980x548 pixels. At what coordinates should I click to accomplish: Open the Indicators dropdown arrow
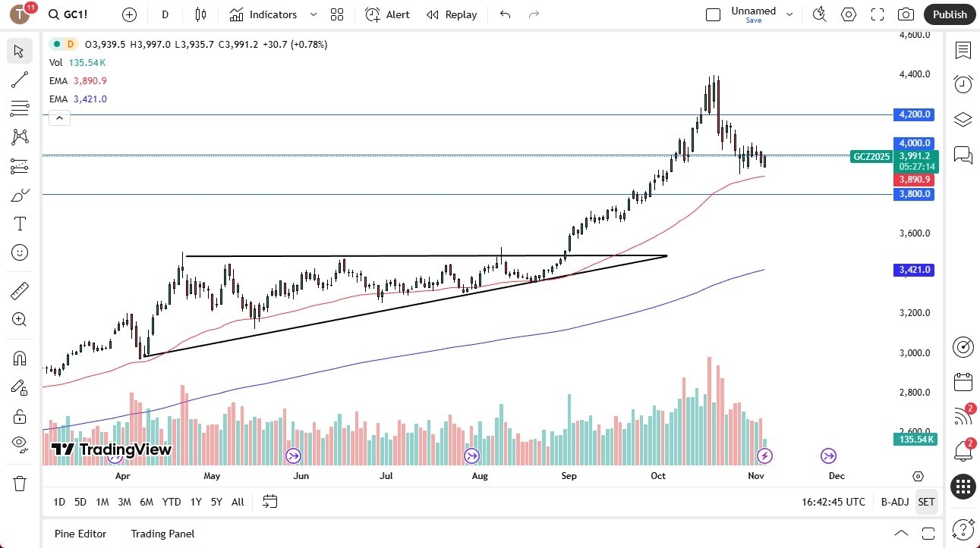click(313, 14)
